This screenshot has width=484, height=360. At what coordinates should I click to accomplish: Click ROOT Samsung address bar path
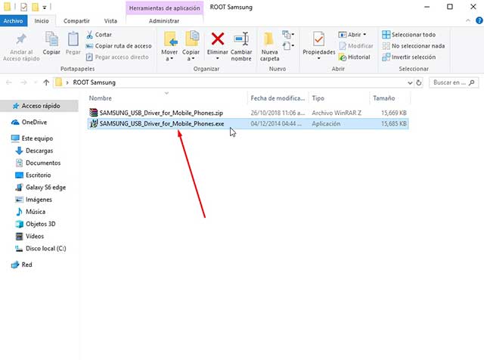coord(94,82)
